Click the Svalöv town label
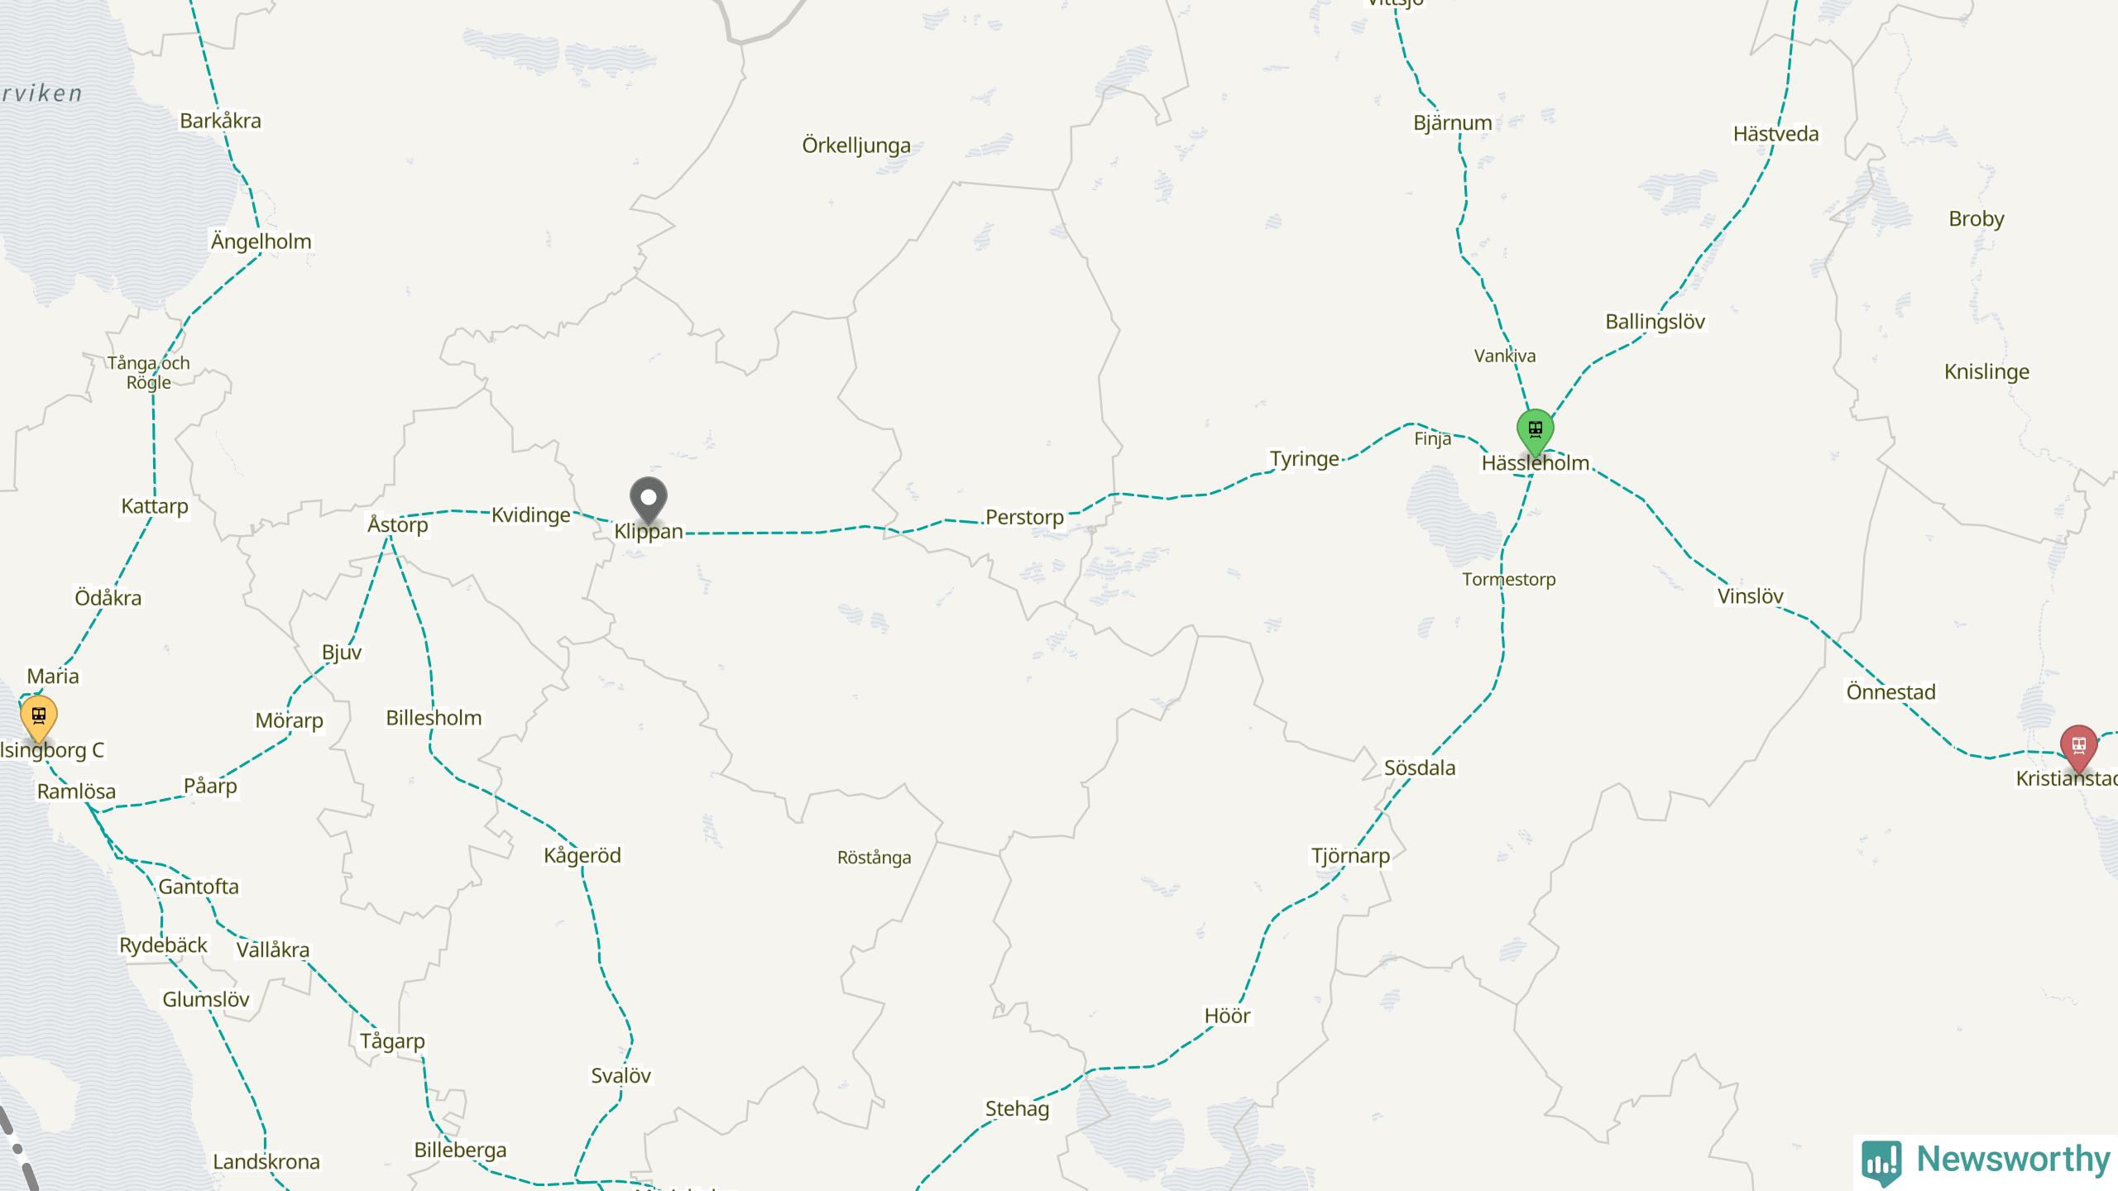Image resolution: width=2118 pixels, height=1191 pixels. pyautogui.click(x=621, y=1075)
